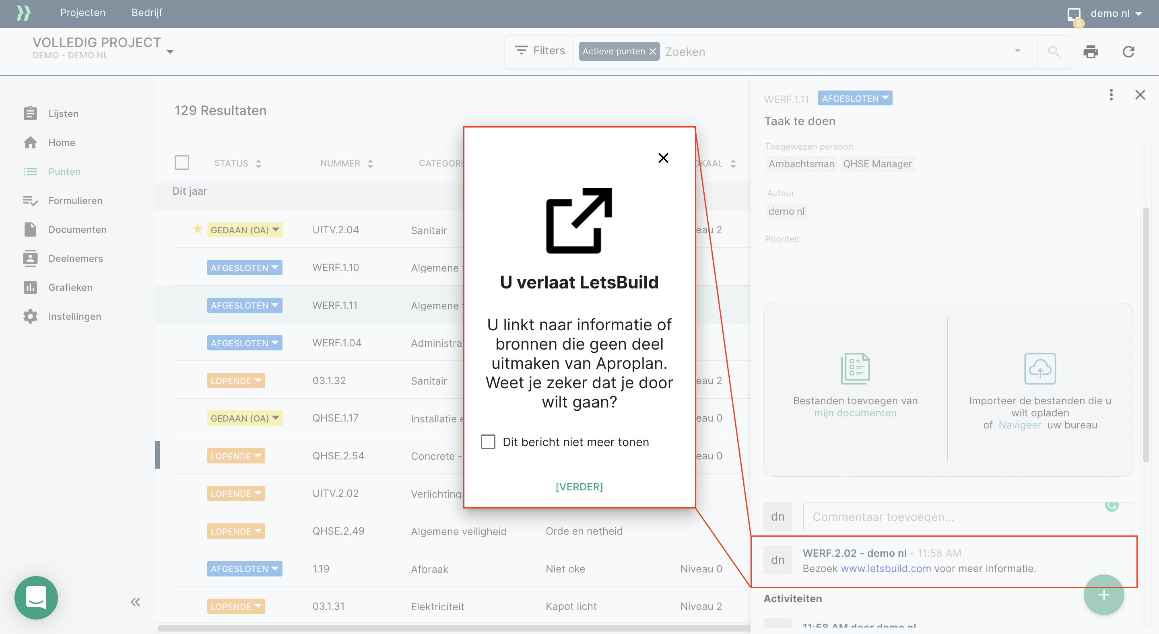Click the cloud upload icon

(1040, 369)
